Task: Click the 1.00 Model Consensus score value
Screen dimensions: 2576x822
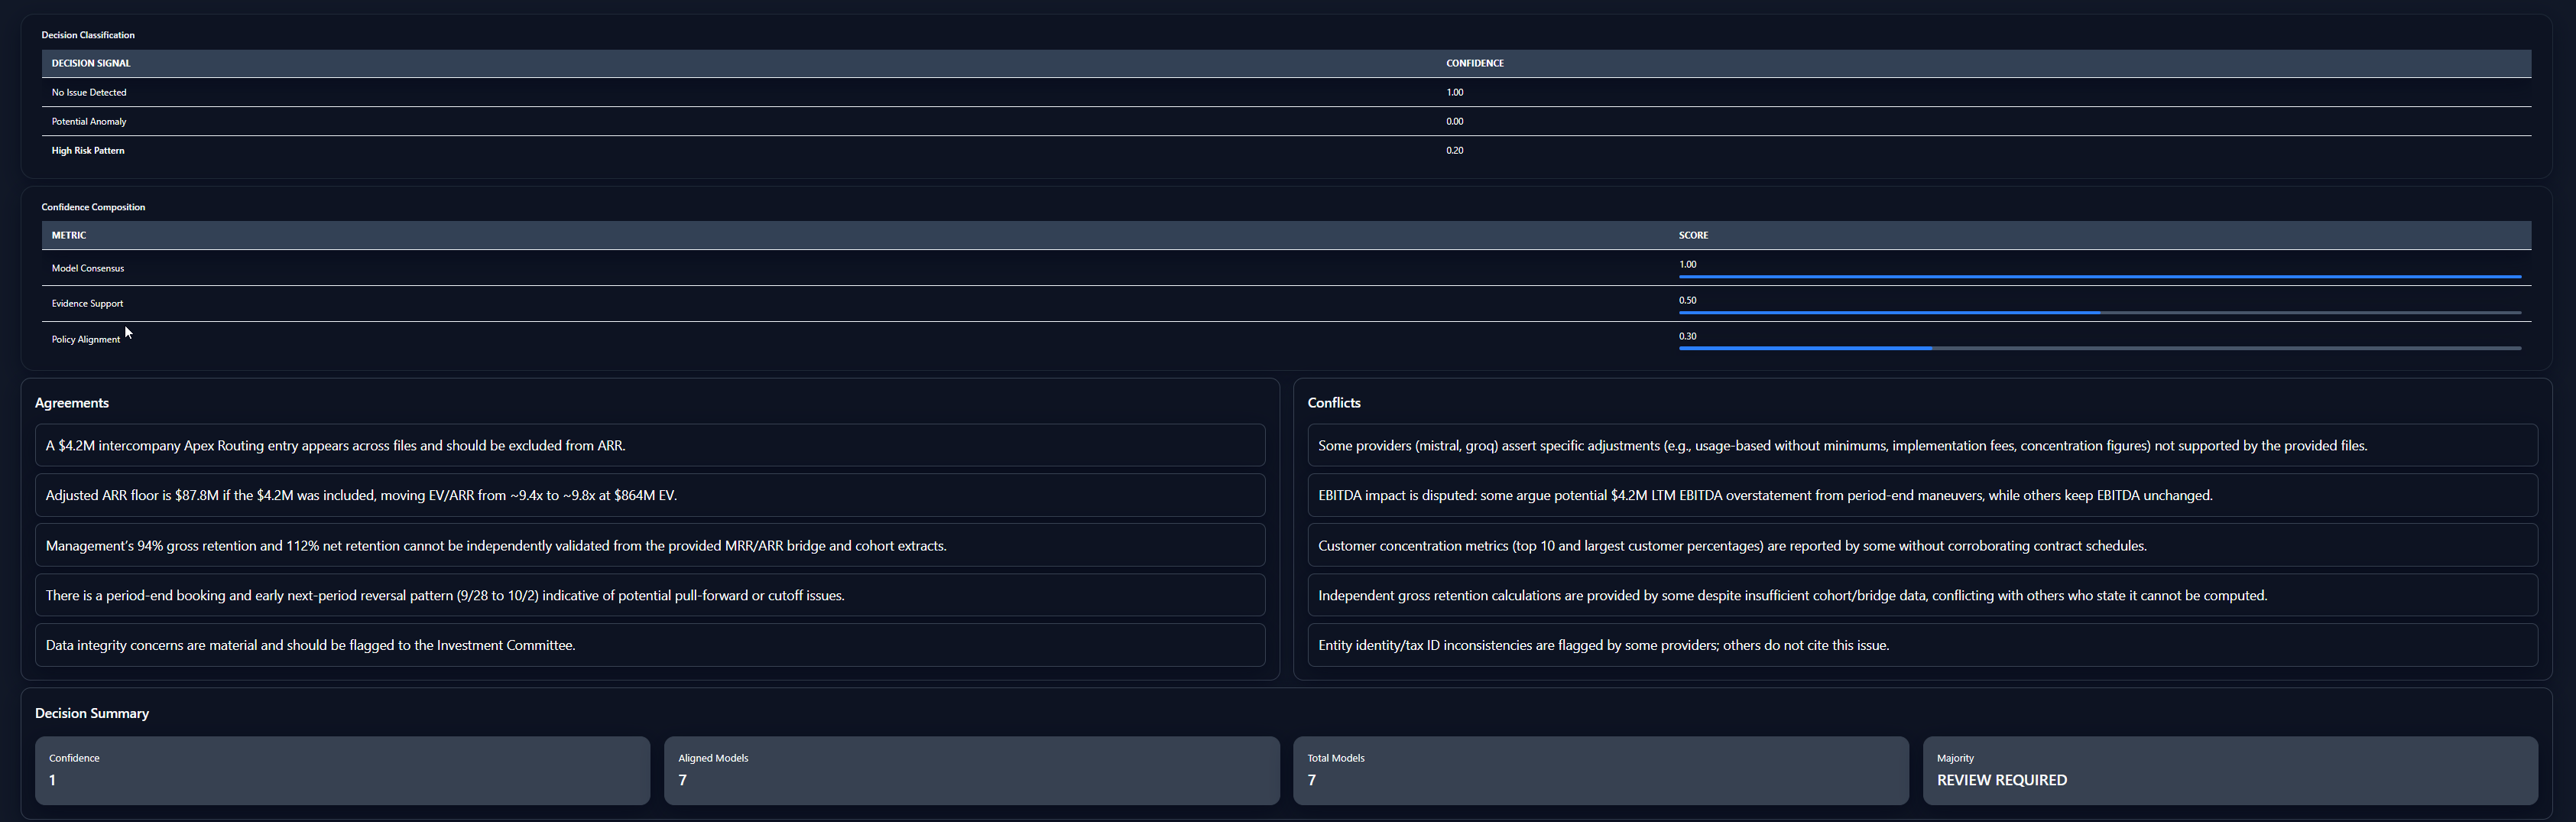Action: point(1687,264)
